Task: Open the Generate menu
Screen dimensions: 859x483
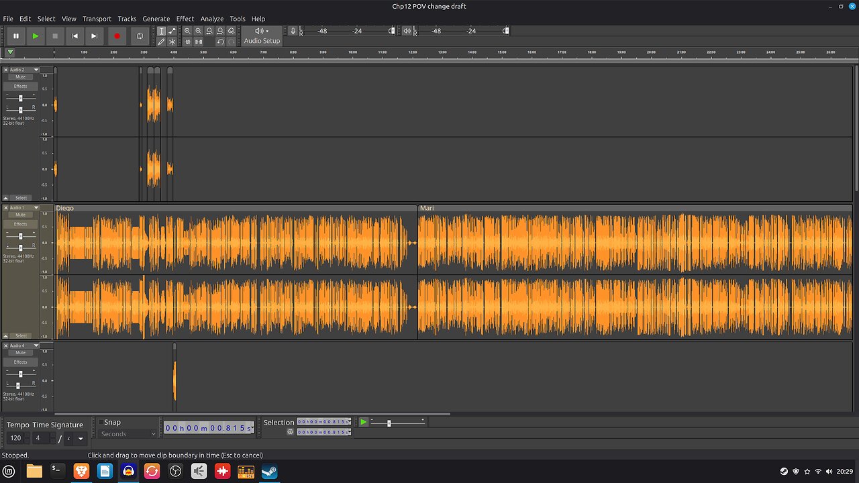Action: click(156, 19)
